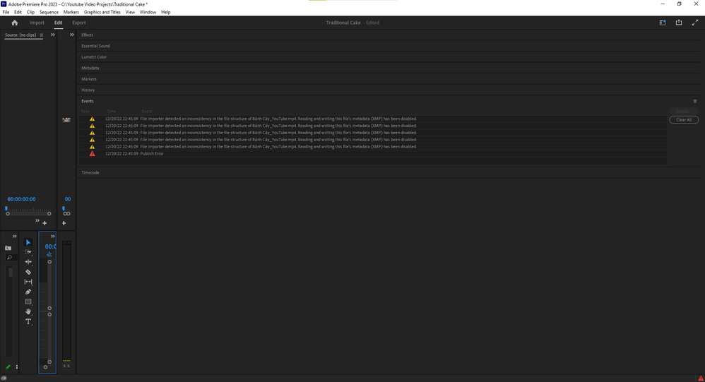Select the Source: (no clips) tab
This screenshot has height=382, width=705.
click(x=20, y=35)
